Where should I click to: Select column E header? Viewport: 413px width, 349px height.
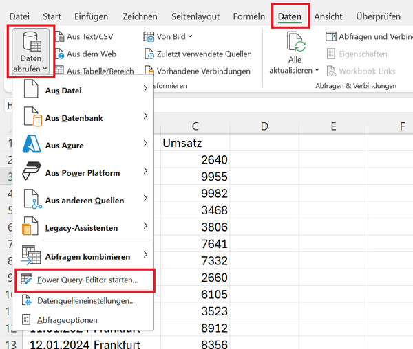[x=333, y=126]
